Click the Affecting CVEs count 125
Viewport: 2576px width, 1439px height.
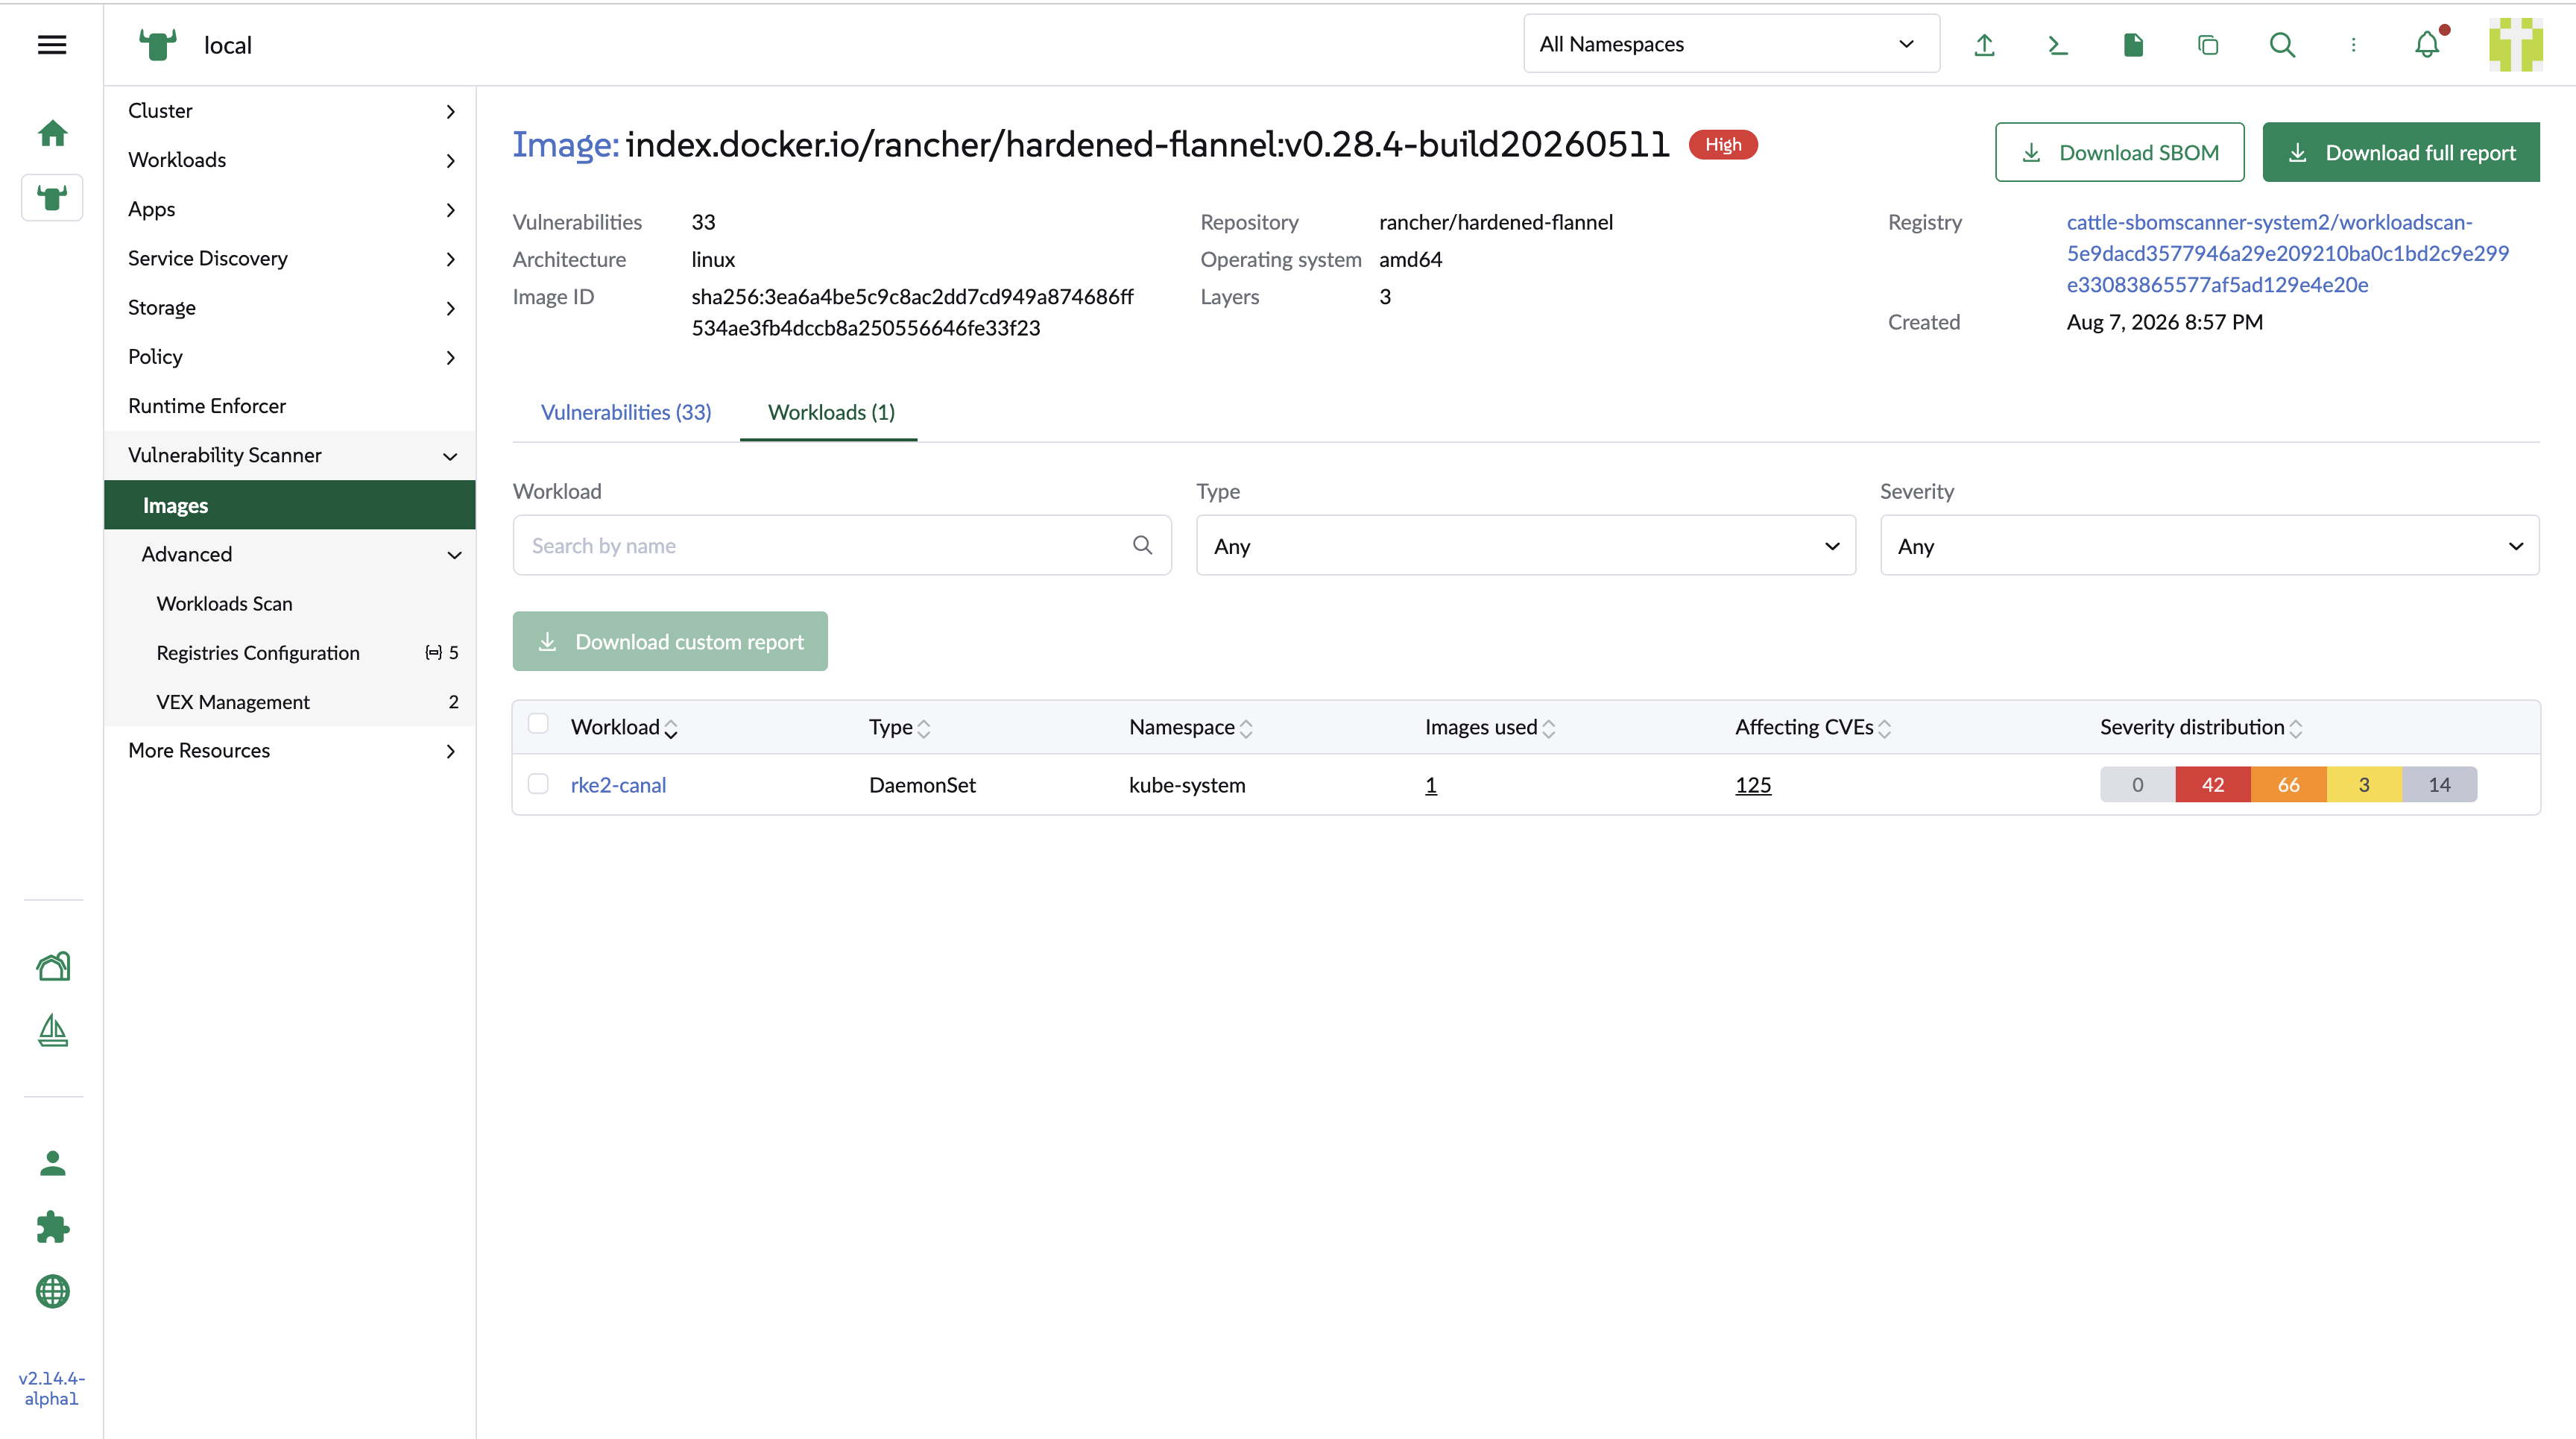point(1752,785)
